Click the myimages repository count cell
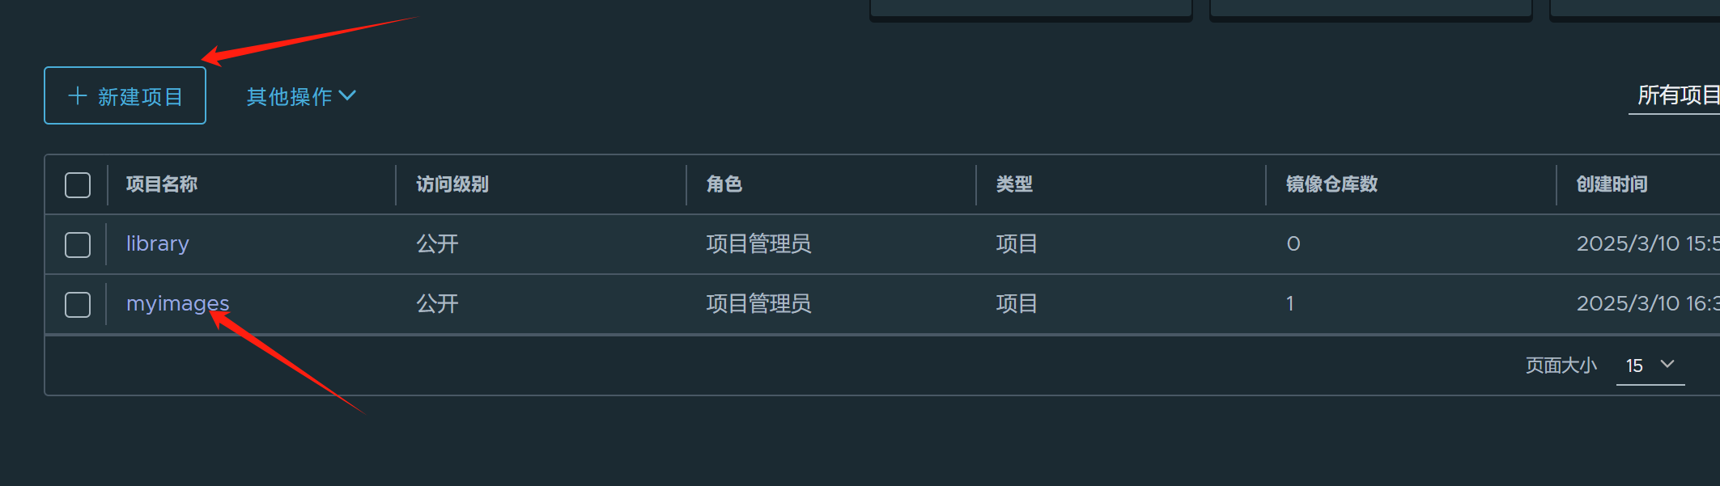Viewport: 1720px width, 486px height. click(1289, 304)
